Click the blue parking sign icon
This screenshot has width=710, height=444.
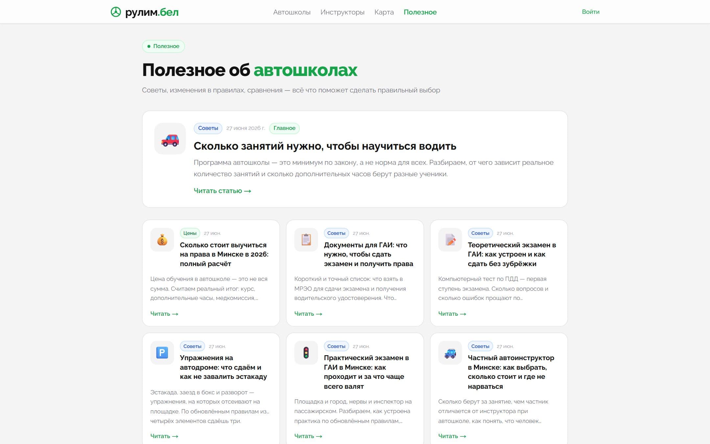tap(162, 353)
